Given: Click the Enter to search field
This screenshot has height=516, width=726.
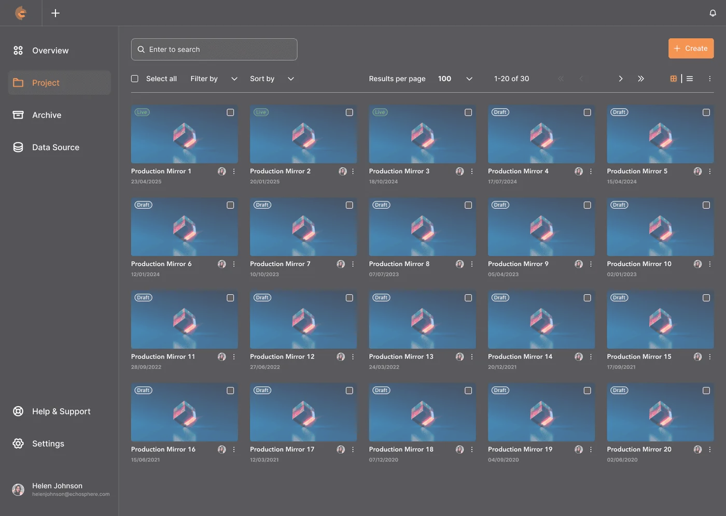Looking at the screenshot, I should click(214, 49).
